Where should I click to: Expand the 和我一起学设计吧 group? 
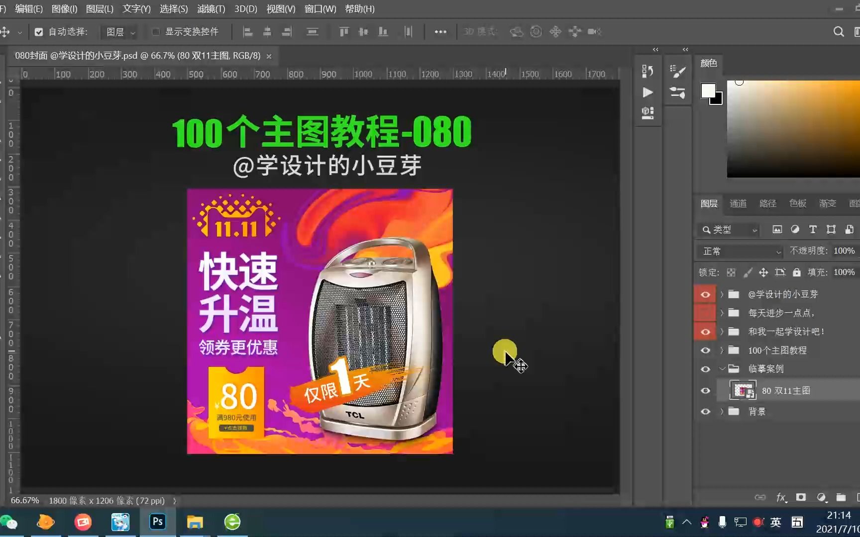[x=722, y=332]
